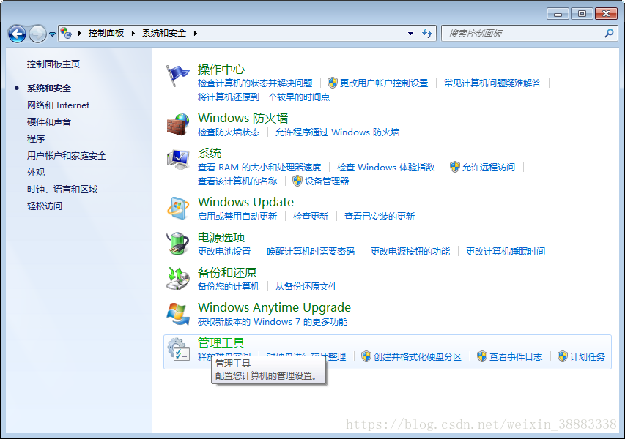The width and height of the screenshot is (625, 439).
Task: Click 将计算机还原到一个较早的时间点 link
Action: [264, 97]
